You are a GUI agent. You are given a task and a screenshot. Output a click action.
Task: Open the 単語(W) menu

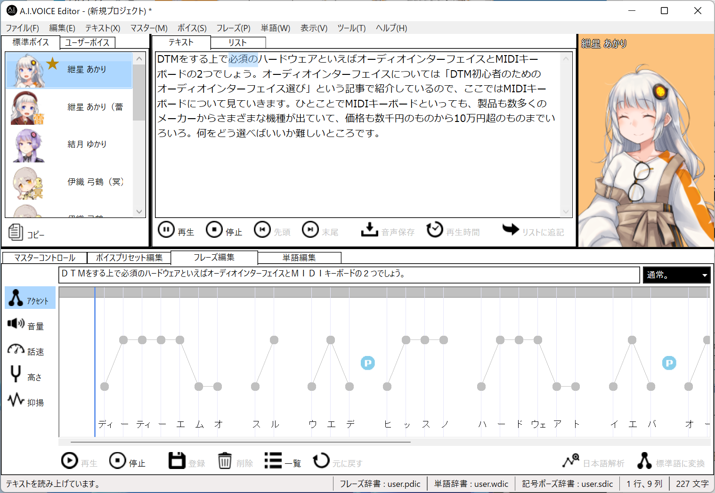276,28
